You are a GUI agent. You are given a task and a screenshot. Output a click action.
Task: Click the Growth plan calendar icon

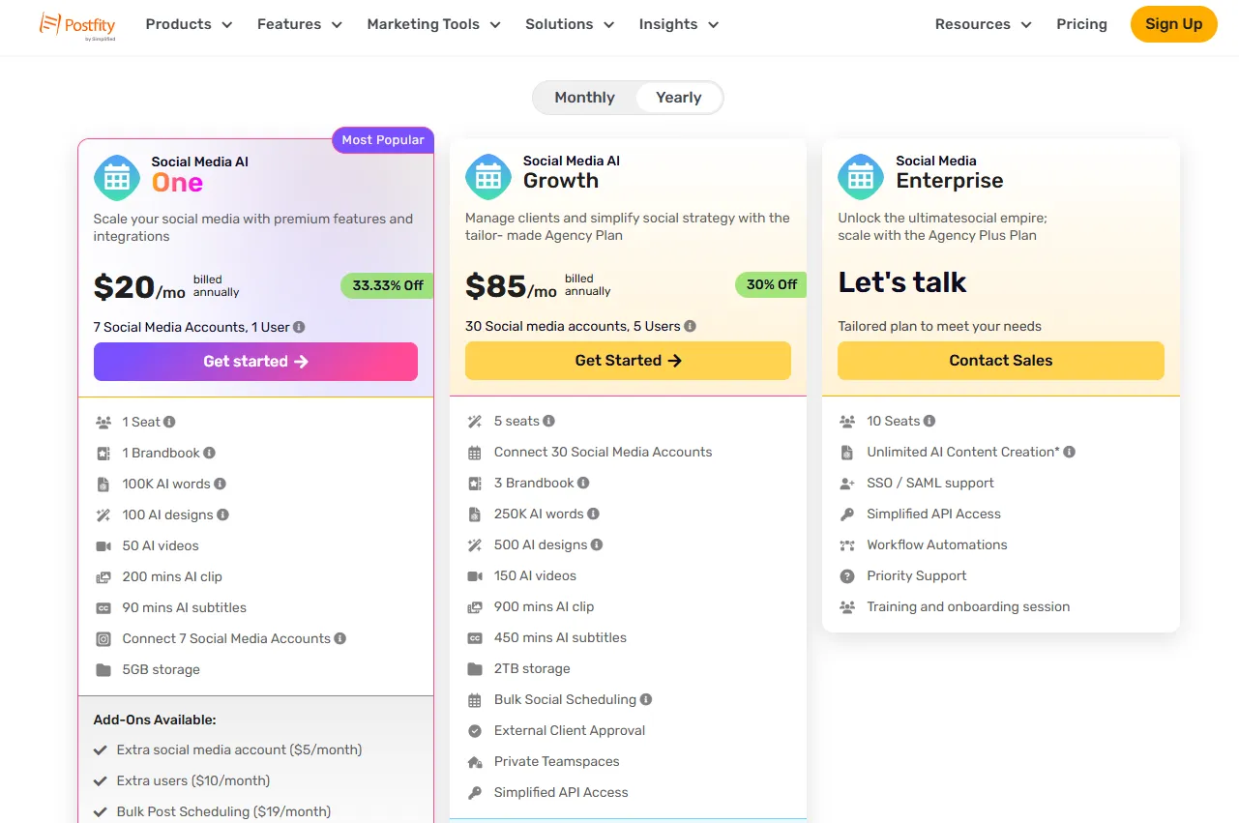point(488,177)
